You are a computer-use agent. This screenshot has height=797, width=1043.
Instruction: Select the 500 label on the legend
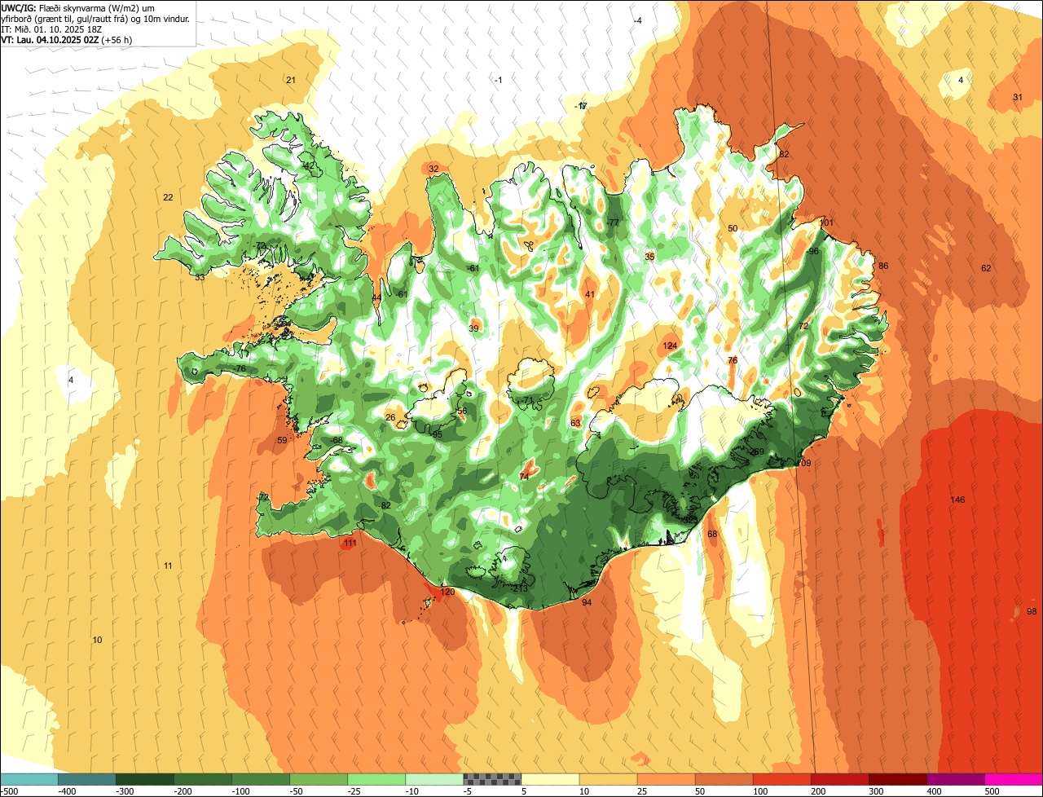[x=992, y=790]
